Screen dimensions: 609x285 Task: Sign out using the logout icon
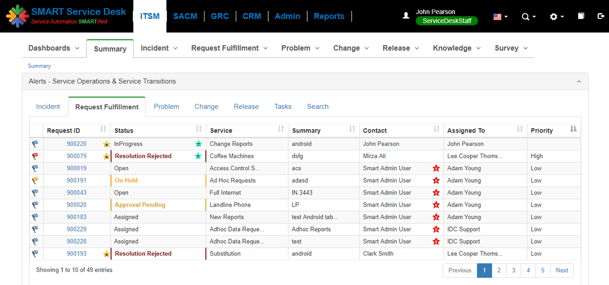600,16
